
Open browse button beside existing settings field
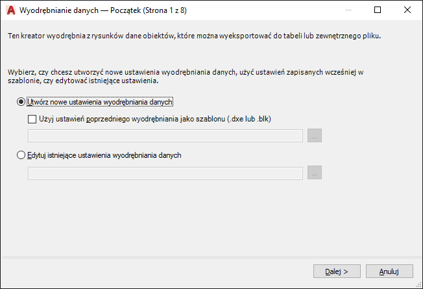click(x=315, y=173)
